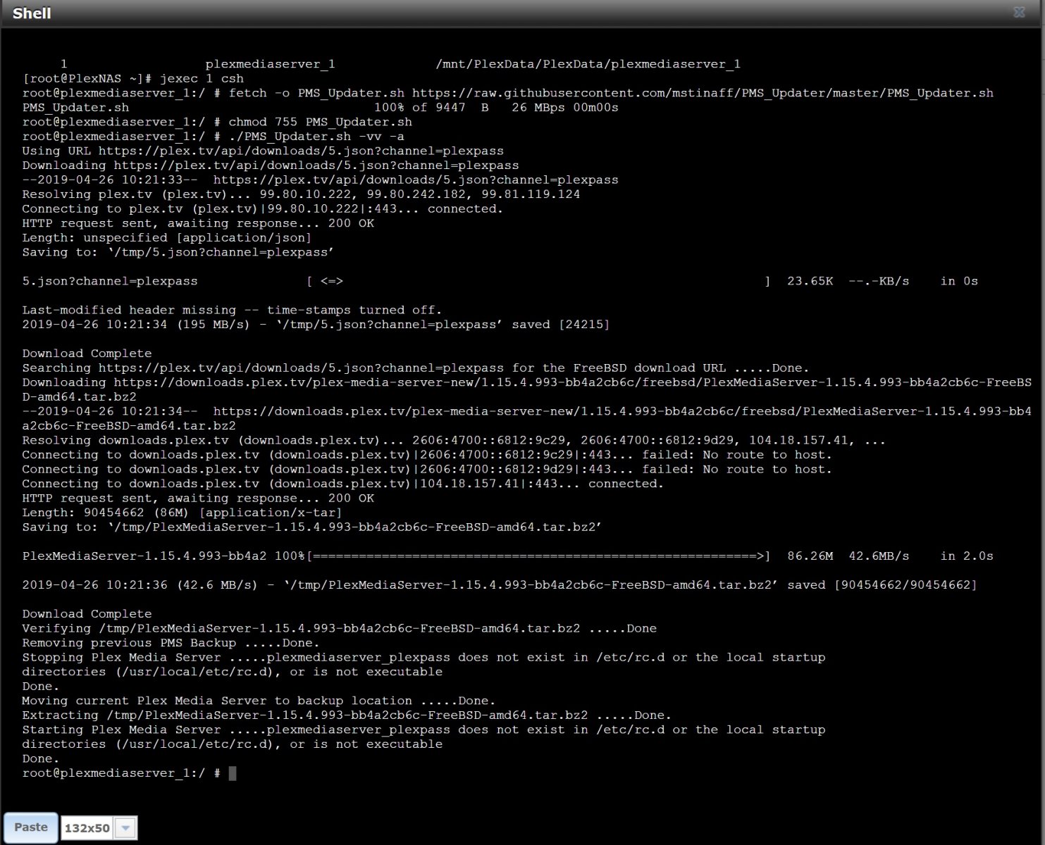Click the '--.-KB/s' speed value
The width and height of the screenshot is (1045, 845).
[x=879, y=281]
